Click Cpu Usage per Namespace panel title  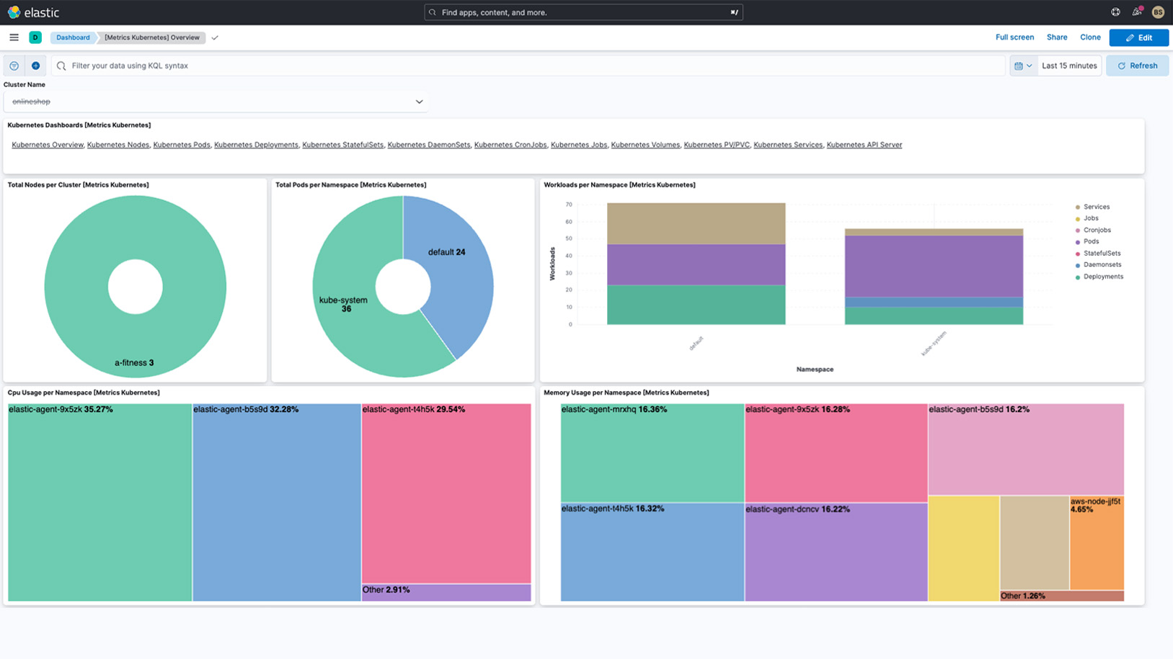[x=84, y=393]
